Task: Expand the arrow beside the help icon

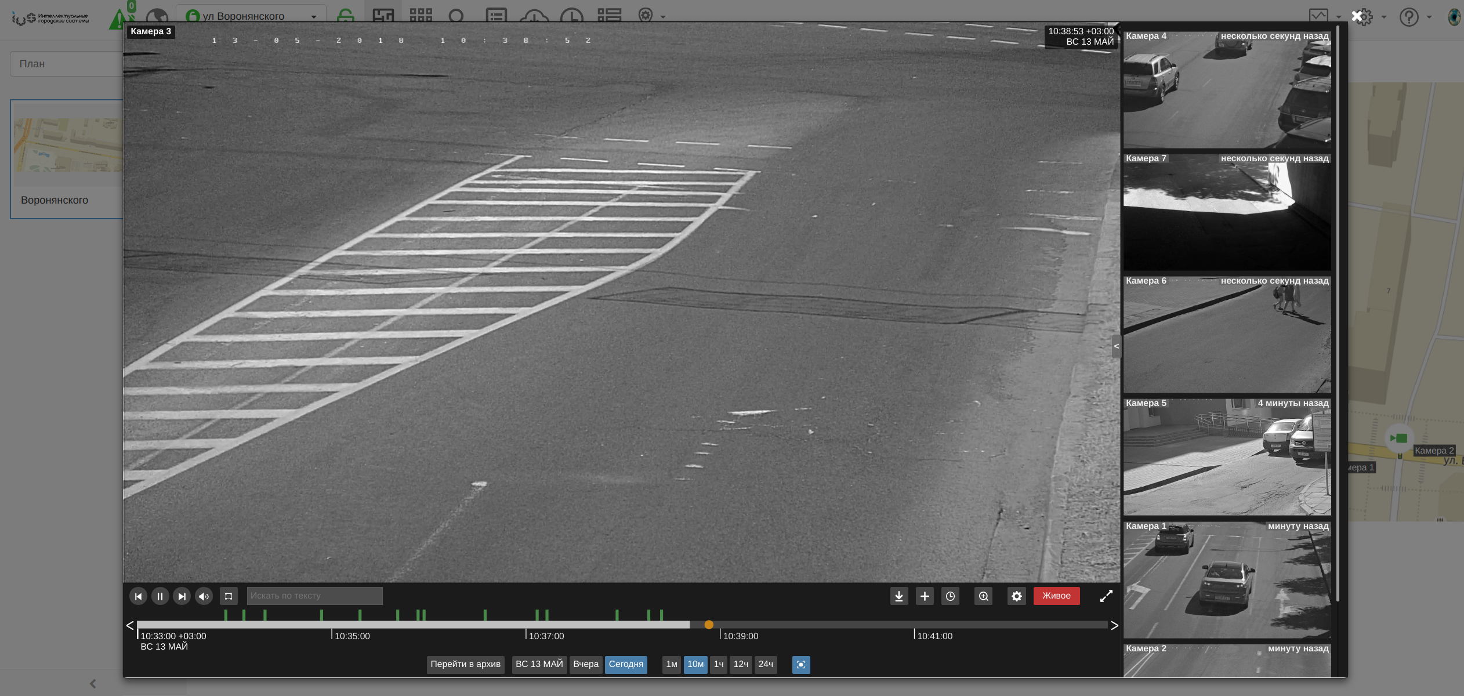Action: [1429, 17]
